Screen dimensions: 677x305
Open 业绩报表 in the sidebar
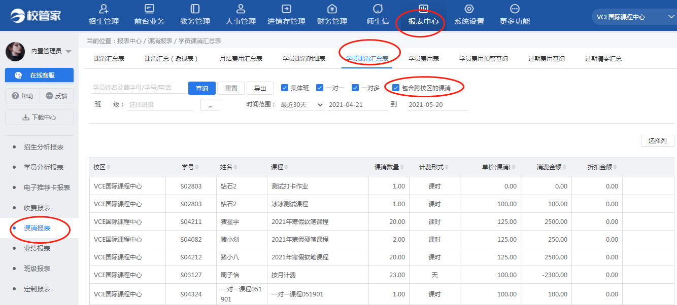(x=37, y=248)
